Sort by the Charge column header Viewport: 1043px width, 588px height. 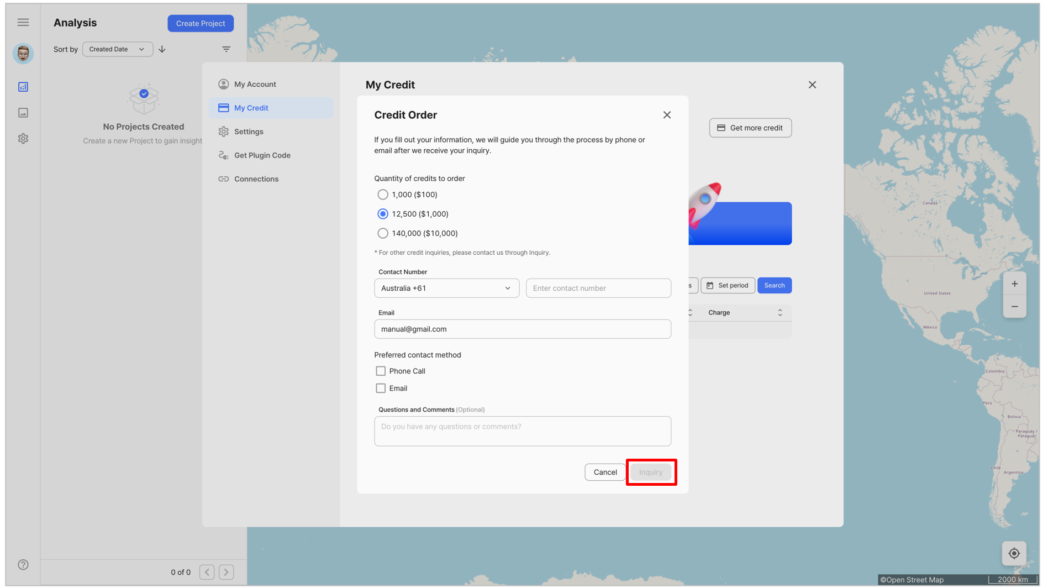tap(744, 313)
